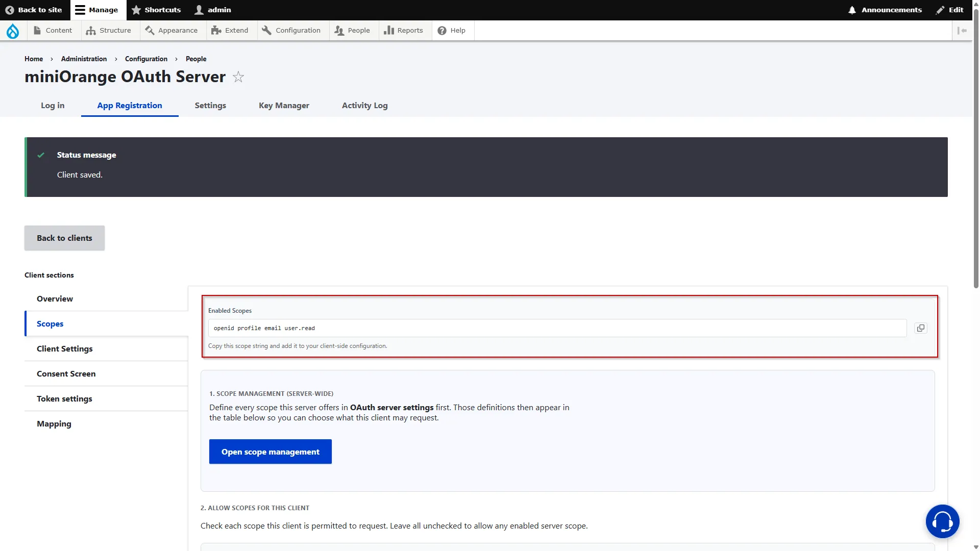Click the Edit pencil toggle

tap(950, 10)
